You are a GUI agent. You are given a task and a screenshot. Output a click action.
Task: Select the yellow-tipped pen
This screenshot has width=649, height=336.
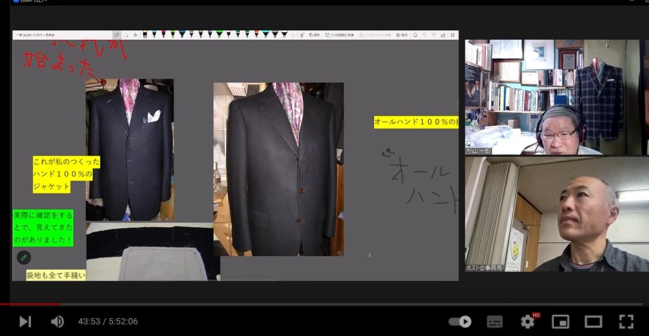tap(201, 35)
